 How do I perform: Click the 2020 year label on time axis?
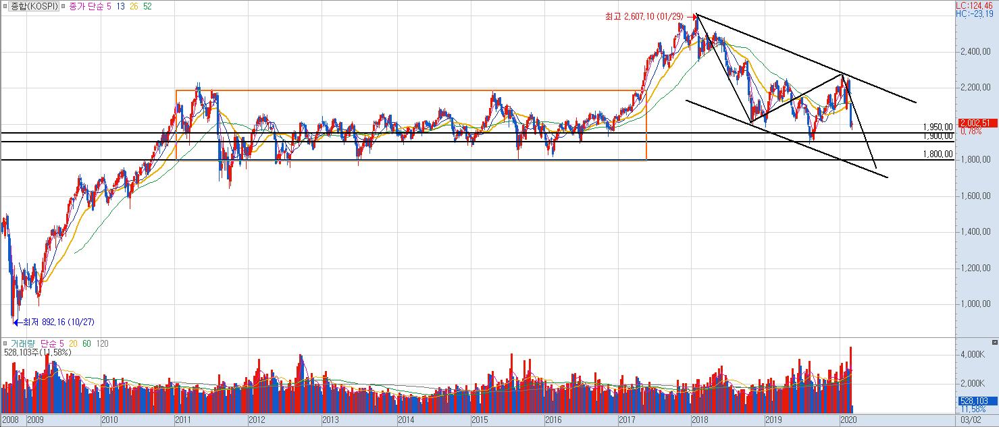click(x=848, y=420)
